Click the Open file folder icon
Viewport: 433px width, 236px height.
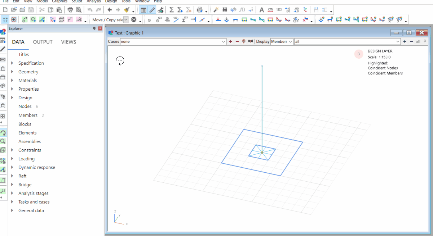(14, 10)
